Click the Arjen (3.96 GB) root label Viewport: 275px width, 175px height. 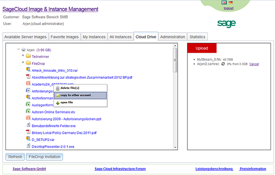39,50
